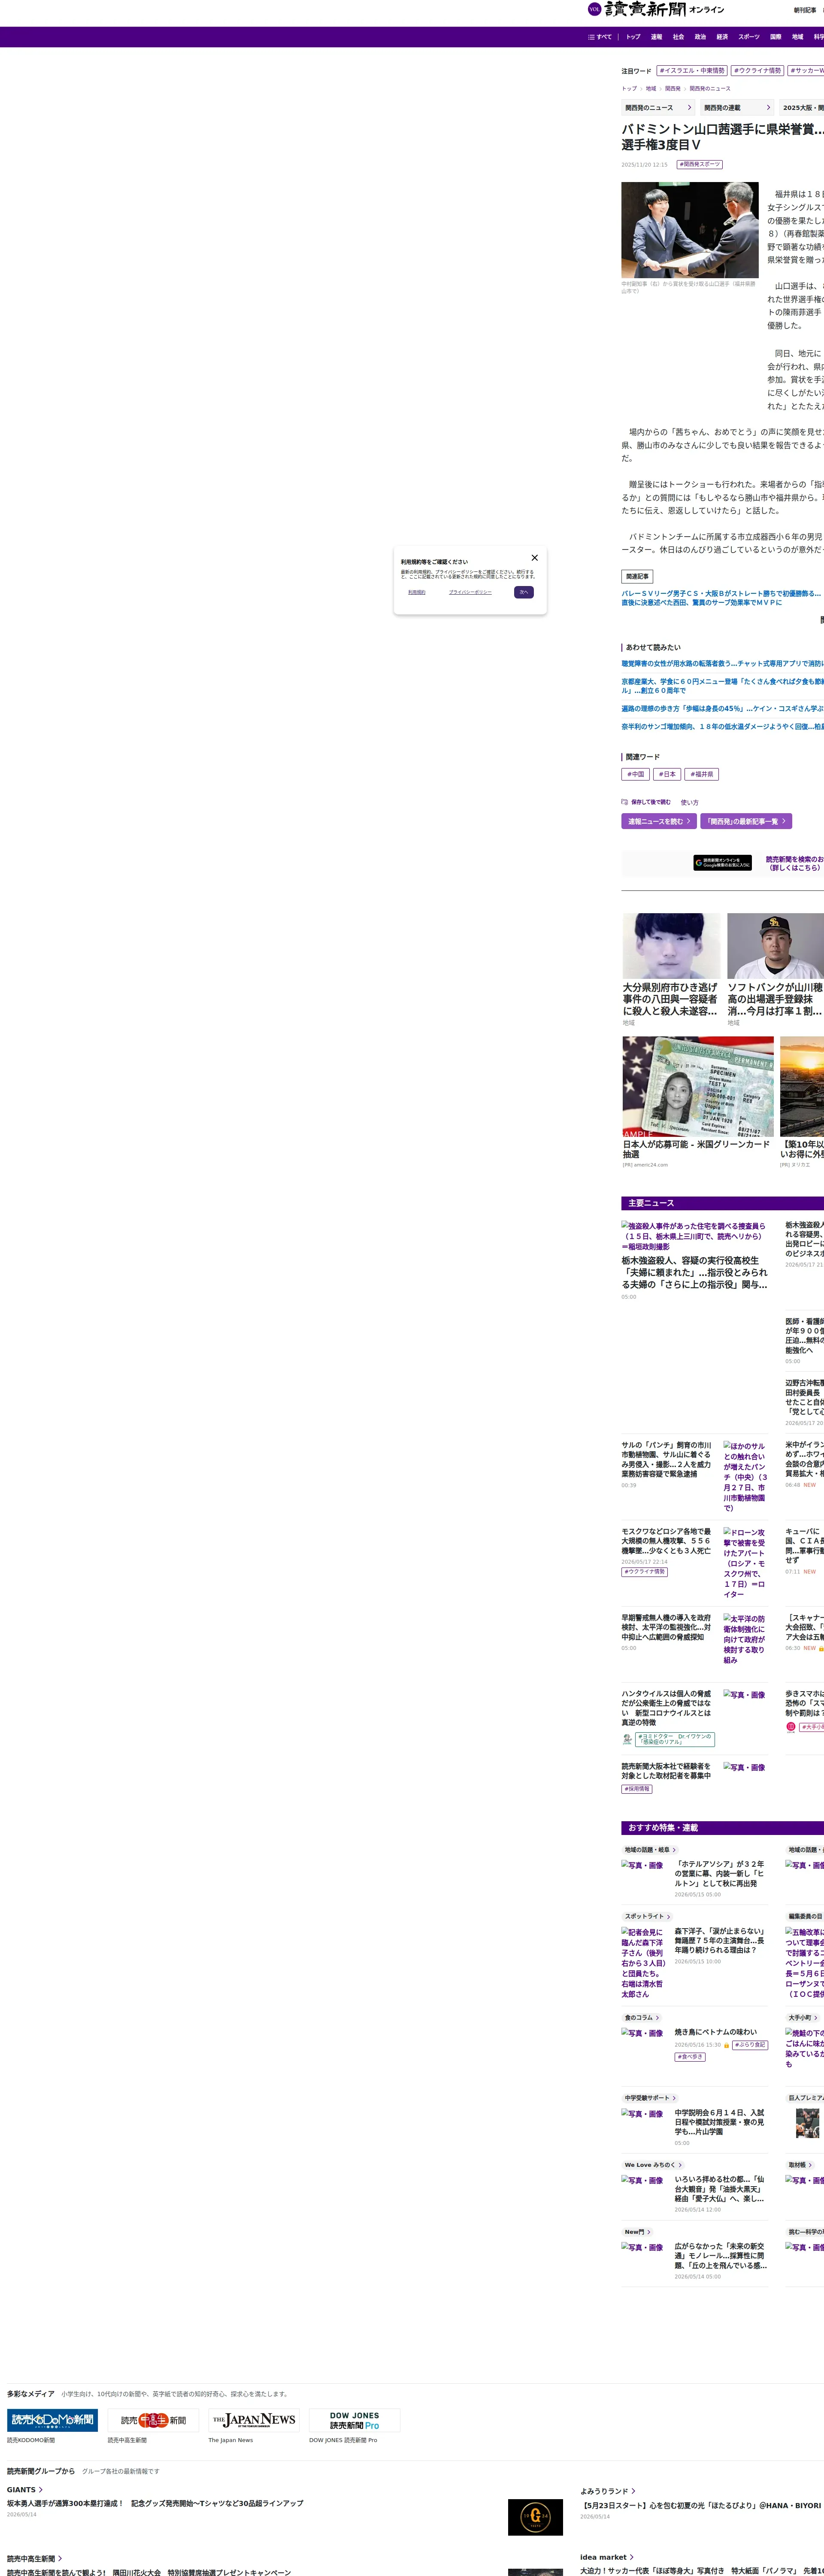824x2576 pixels.
Task: Open the 国際 navigation item
Action: pos(775,37)
